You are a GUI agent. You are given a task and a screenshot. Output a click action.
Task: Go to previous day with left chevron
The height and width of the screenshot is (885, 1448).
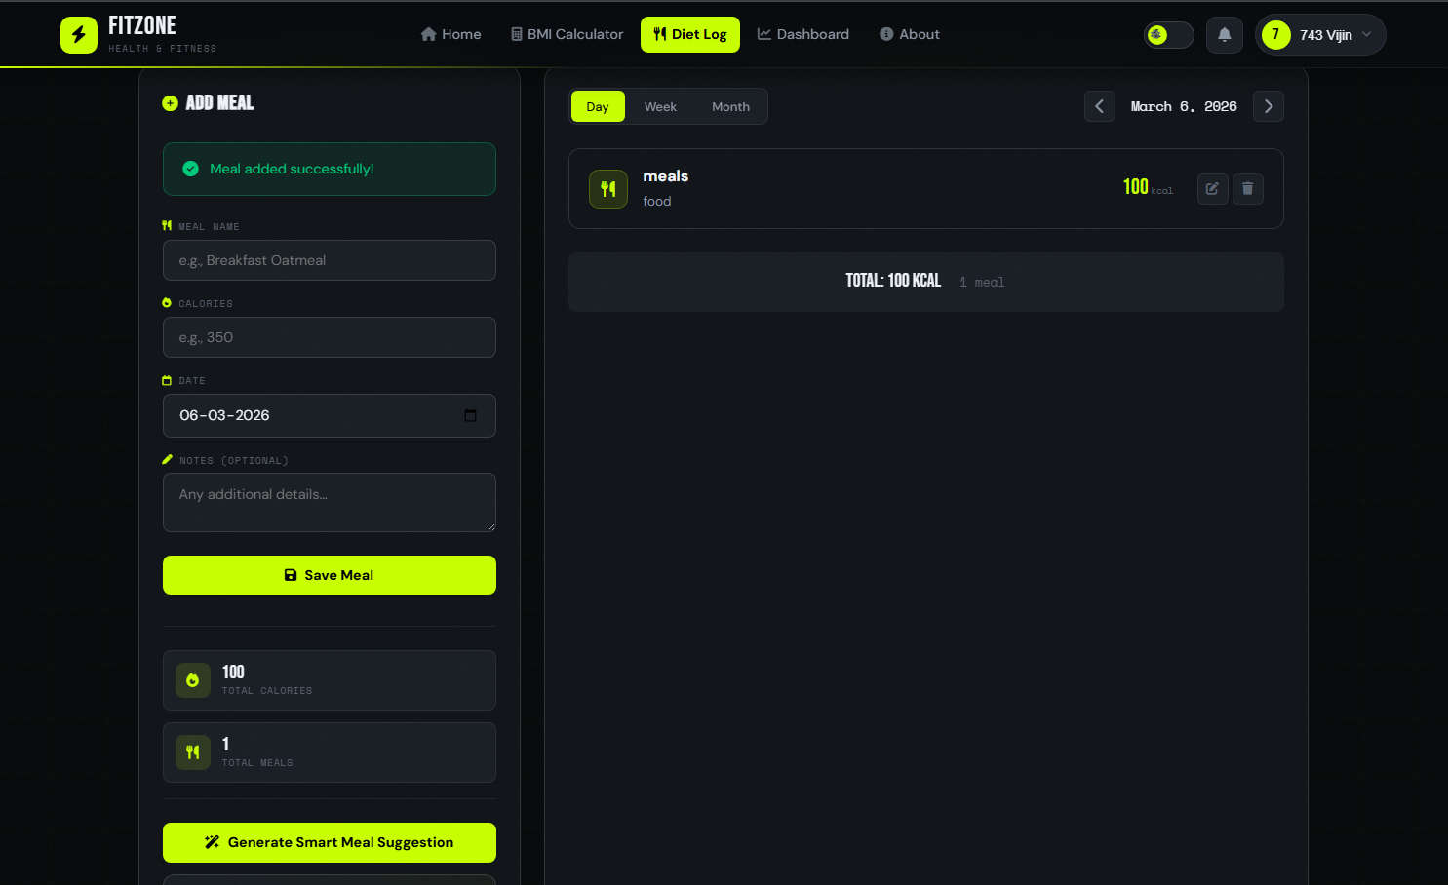coord(1099,107)
